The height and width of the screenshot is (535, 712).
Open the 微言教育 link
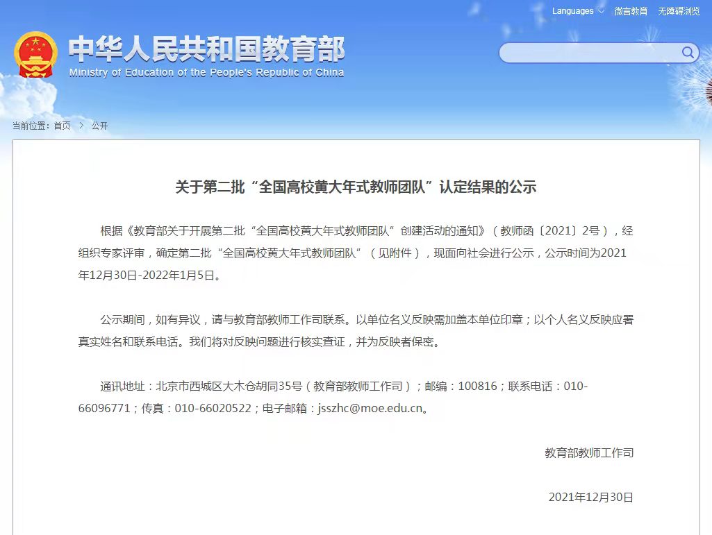631,11
